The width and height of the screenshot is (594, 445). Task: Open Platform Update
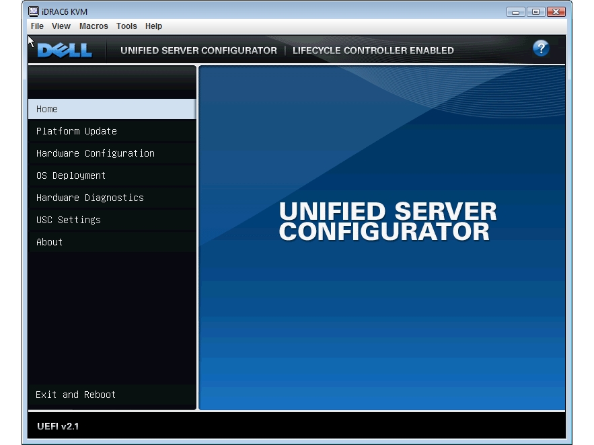112,131
